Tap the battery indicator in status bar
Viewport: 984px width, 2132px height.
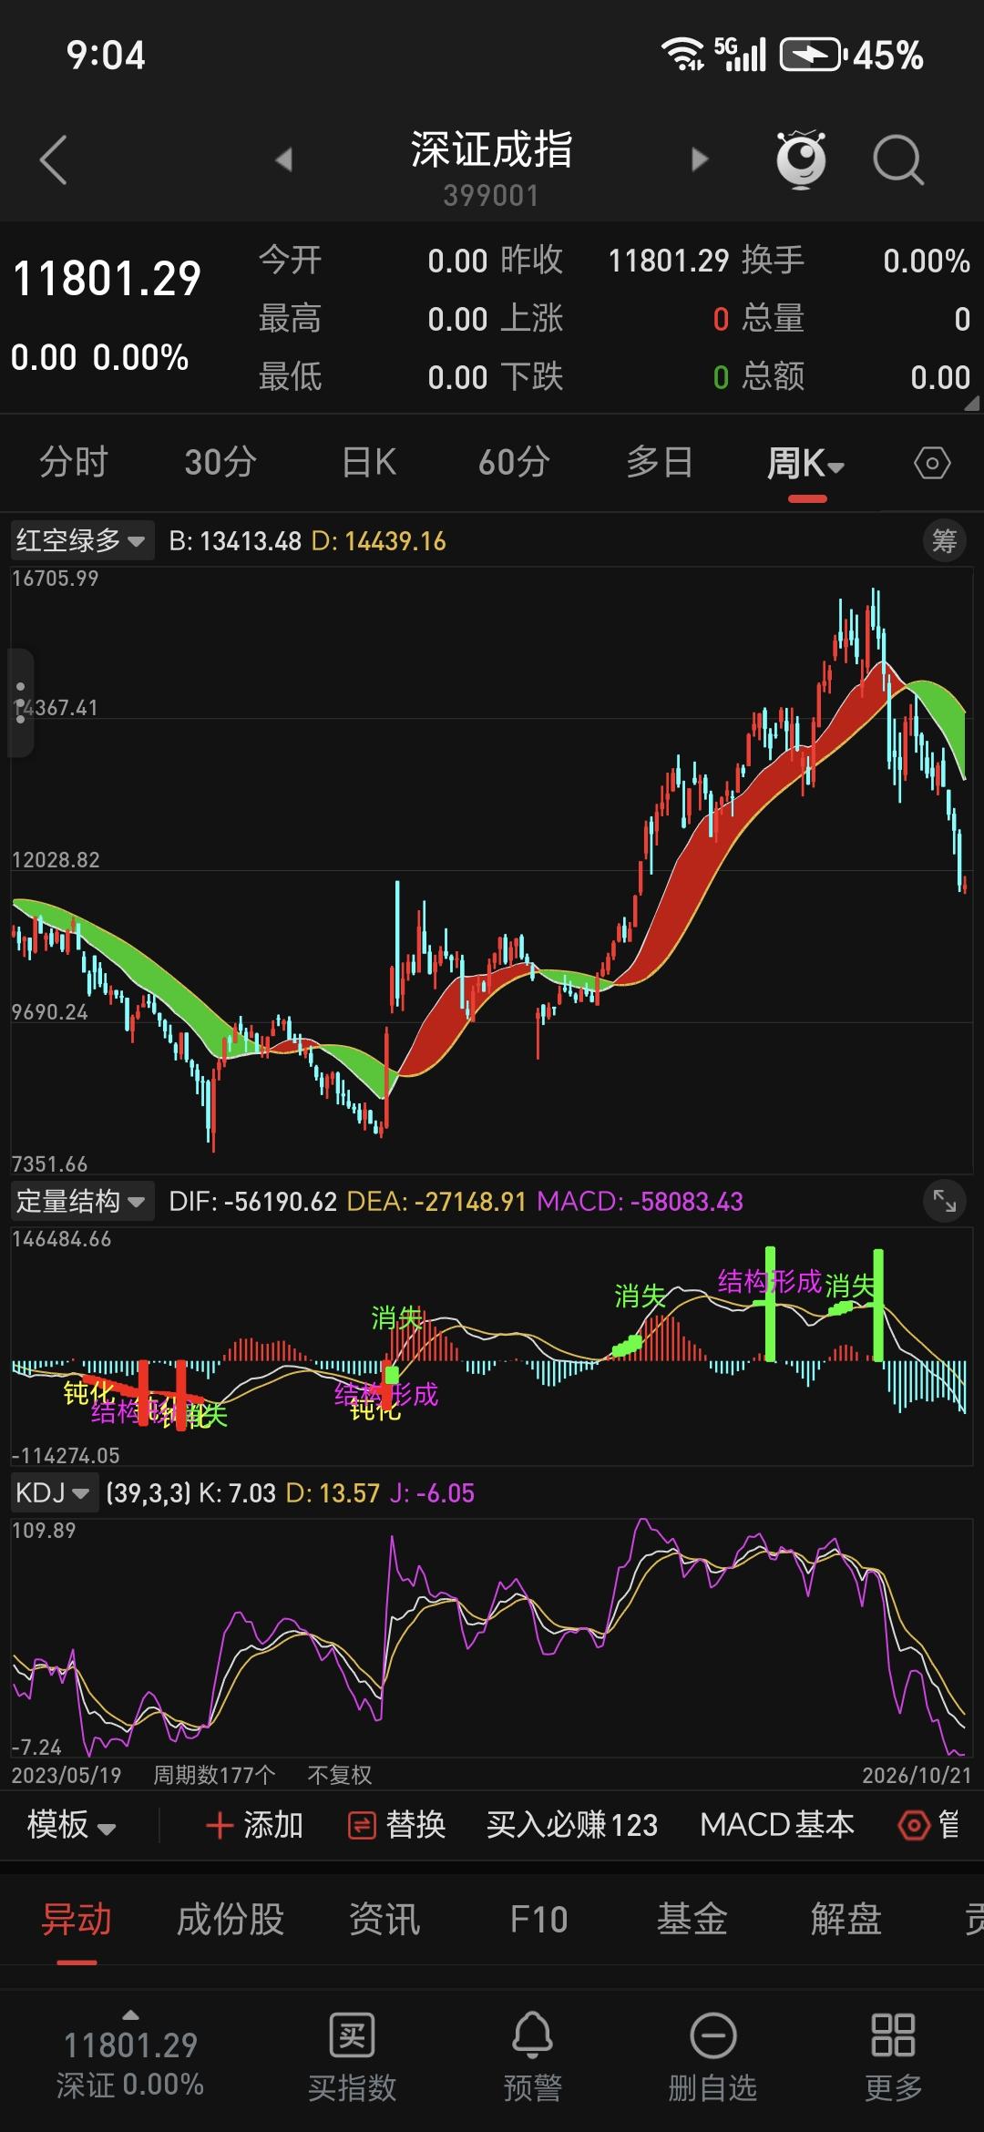[814, 55]
